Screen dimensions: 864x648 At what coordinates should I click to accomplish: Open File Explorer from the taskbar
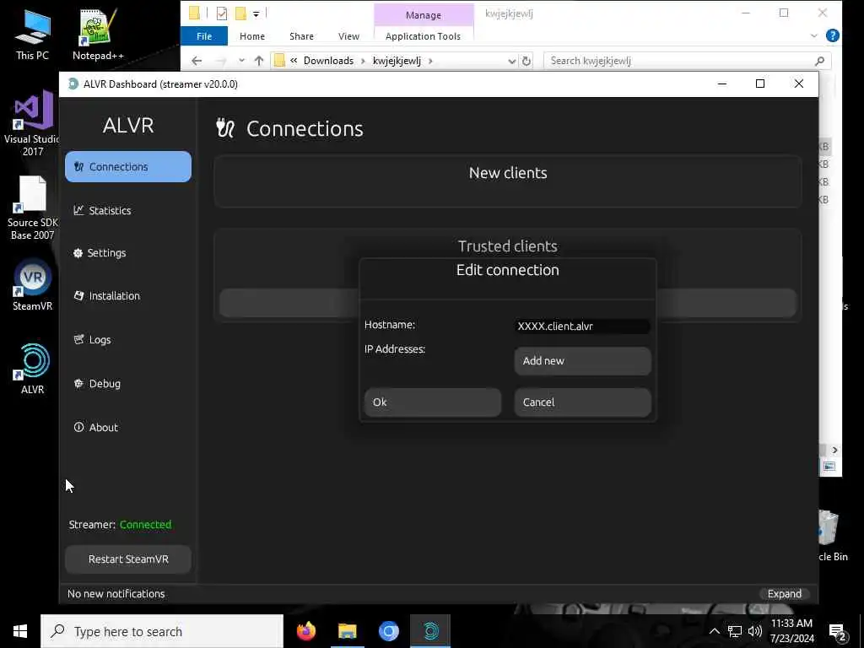[x=347, y=631]
